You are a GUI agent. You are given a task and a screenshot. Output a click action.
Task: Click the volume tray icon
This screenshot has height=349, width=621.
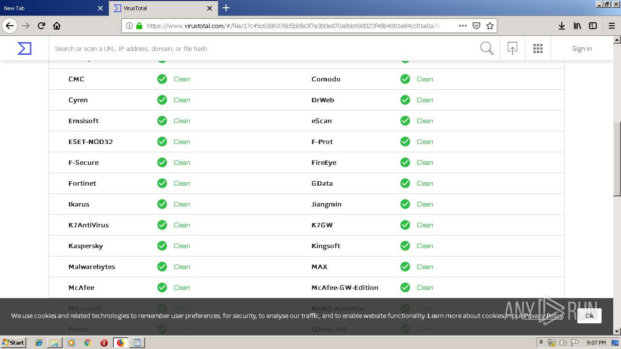pyautogui.click(x=563, y=343)
